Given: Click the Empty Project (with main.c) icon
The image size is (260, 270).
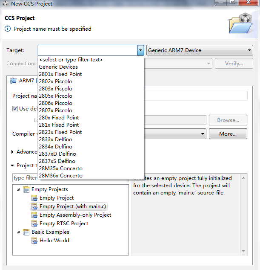Looking at the screenshot, I should 34,206.
